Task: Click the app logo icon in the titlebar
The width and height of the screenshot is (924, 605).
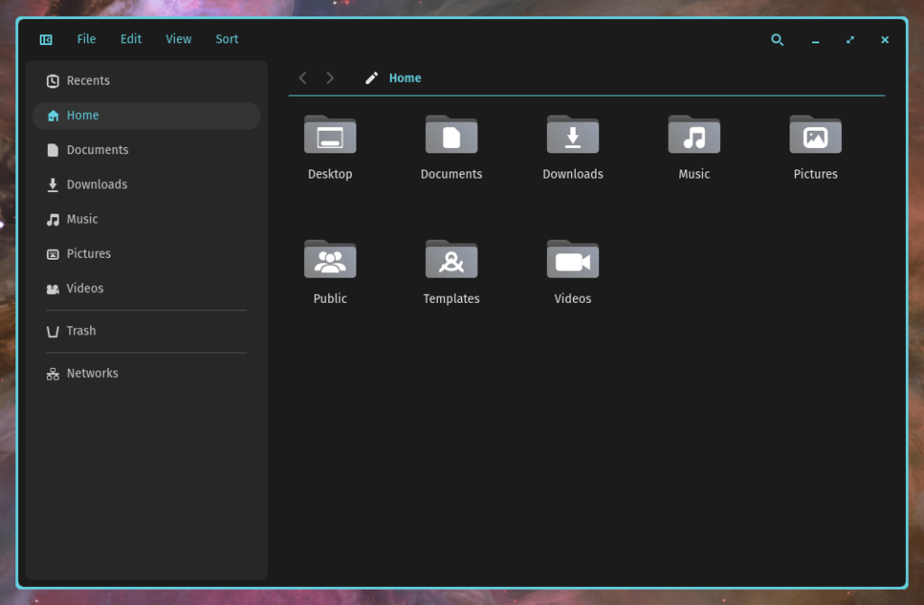Action: 45,40
